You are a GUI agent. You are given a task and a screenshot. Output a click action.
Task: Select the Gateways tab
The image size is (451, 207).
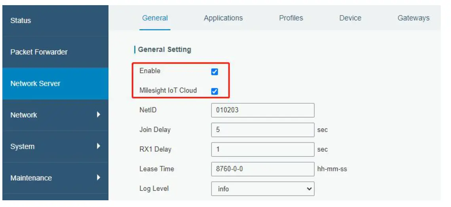coord(413,18)
